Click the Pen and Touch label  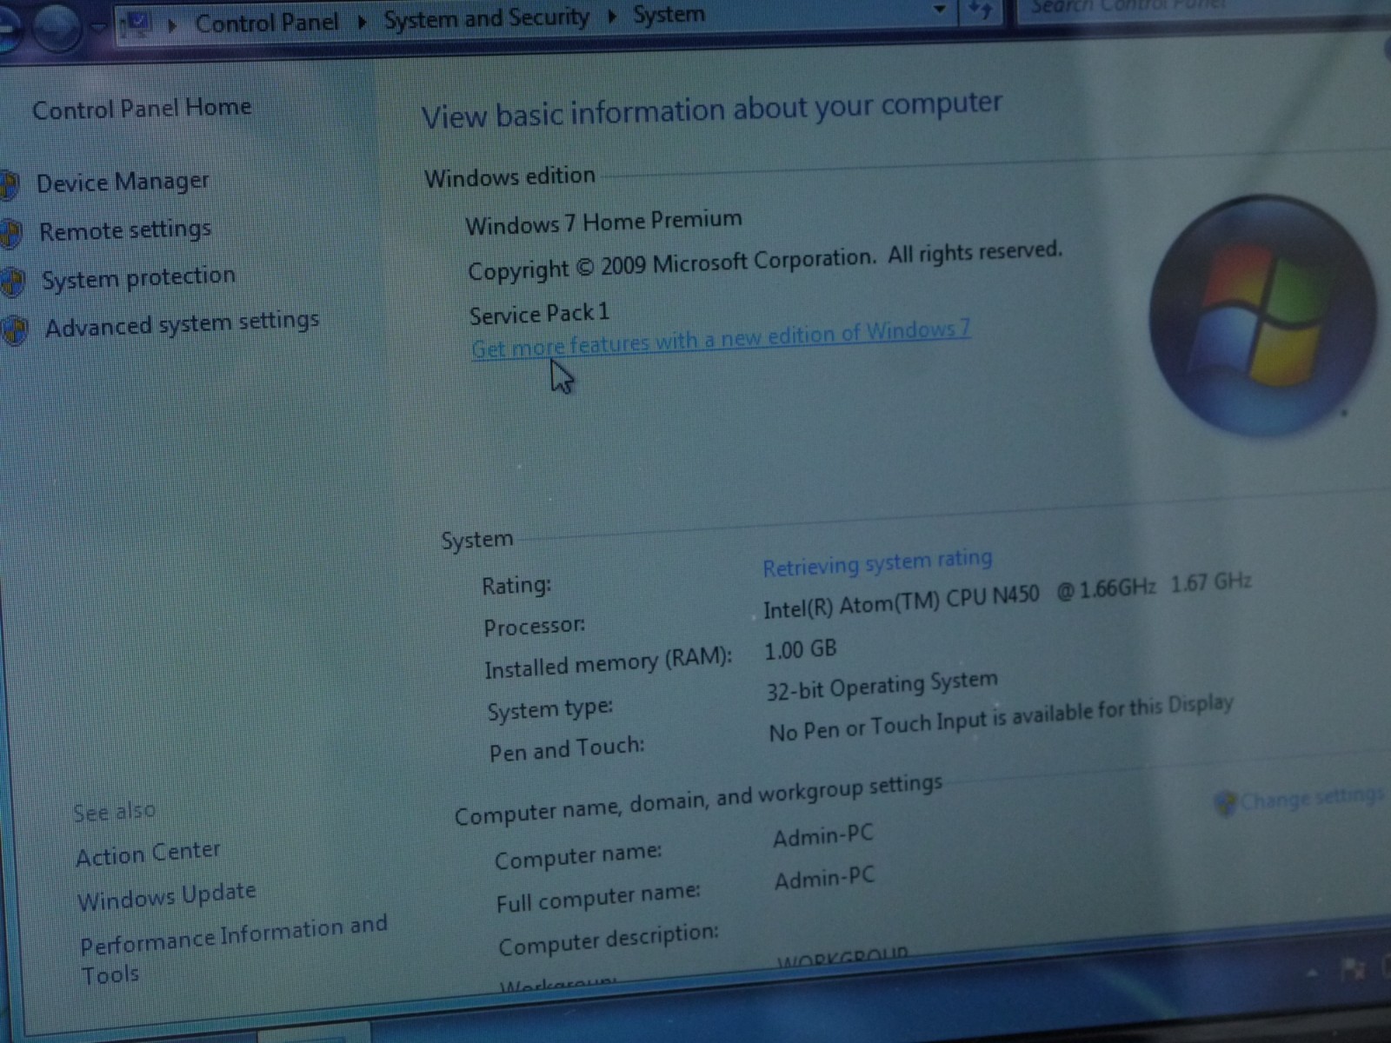[x=567, y=749]
